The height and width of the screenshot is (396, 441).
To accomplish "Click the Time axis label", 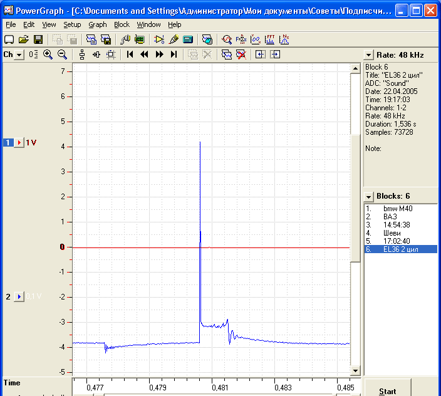I will coord(12,383).
